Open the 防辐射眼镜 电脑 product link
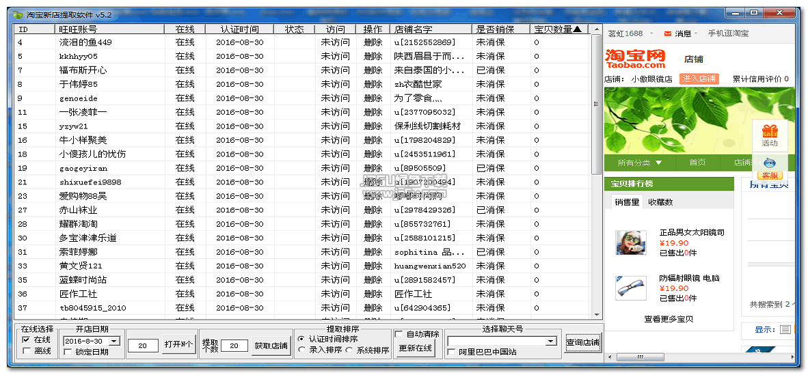The width and height of the screenshot is (808, 375). pos(690,278)
